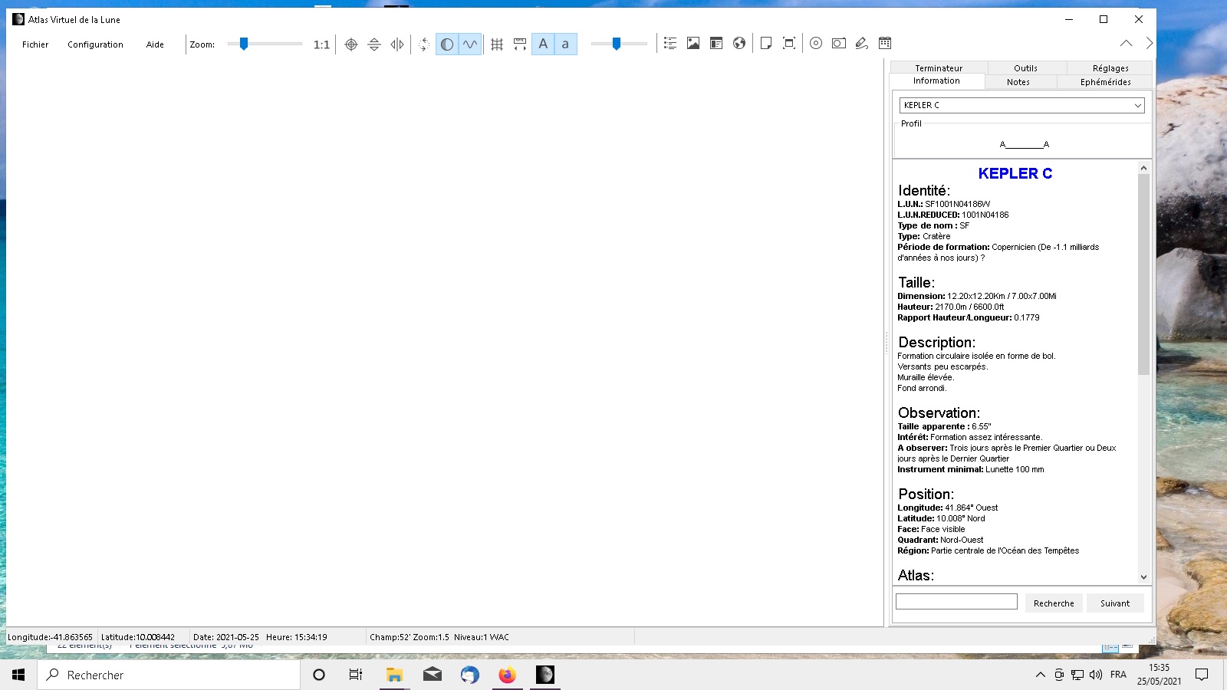Click the info panel scrollbar down arrow
The height and width of the screenshot is (690, 1227).
click(1143, 577)
